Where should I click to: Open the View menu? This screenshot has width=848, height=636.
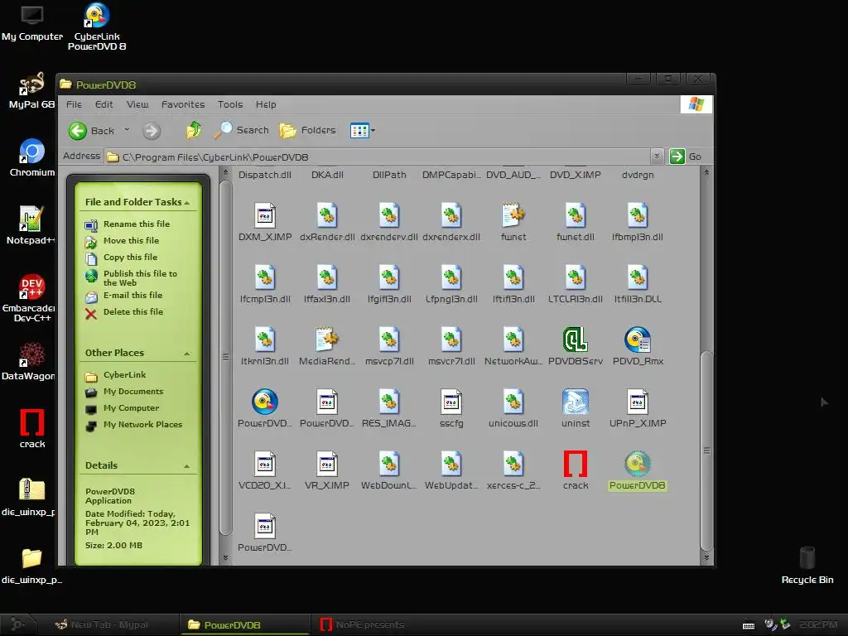137,104
